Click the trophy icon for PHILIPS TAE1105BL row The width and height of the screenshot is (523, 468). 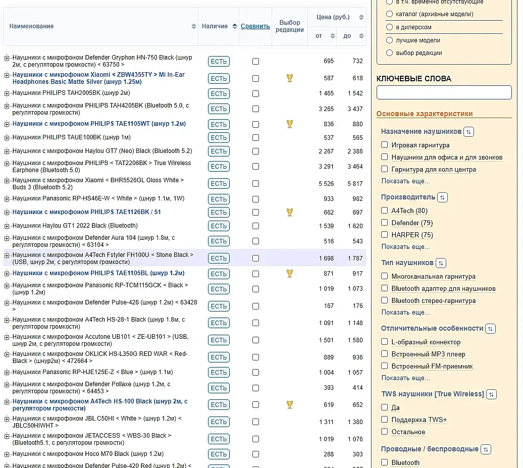(x=290, y=274)
